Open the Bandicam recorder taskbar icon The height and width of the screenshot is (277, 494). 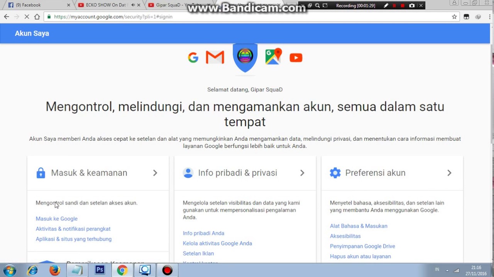click(x=167, y=270)
